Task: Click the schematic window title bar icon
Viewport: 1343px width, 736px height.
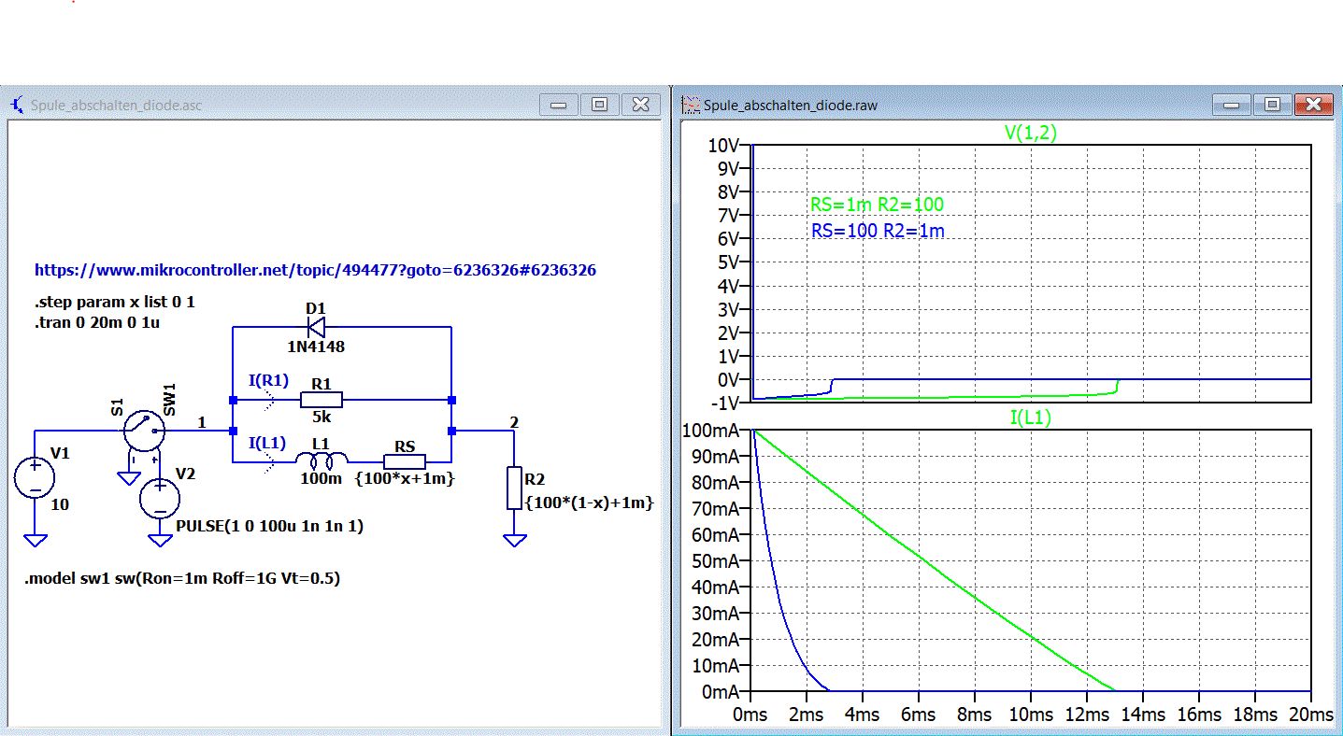Action: coord(18,106)
